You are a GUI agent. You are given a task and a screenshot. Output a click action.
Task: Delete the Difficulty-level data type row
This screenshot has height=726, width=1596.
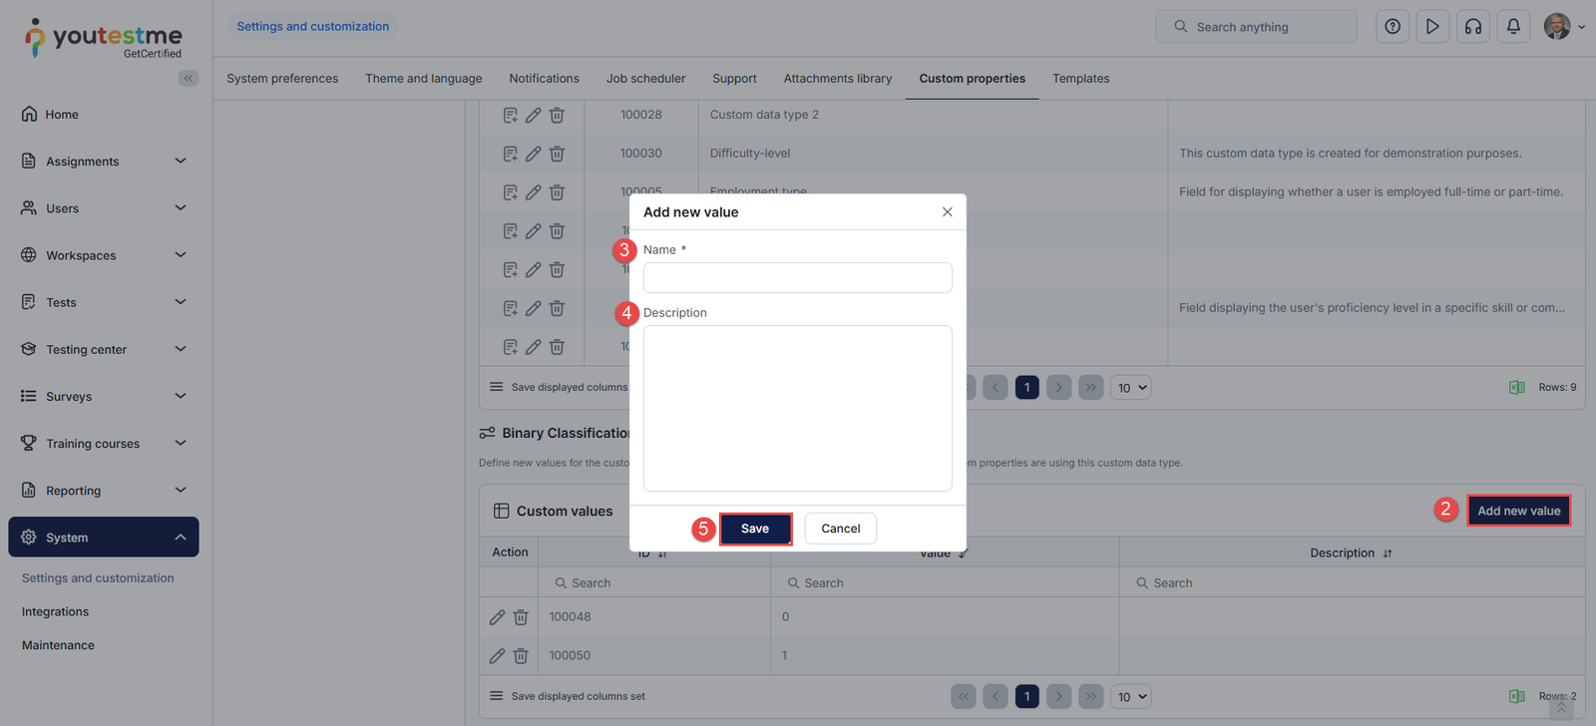(557, 154)
